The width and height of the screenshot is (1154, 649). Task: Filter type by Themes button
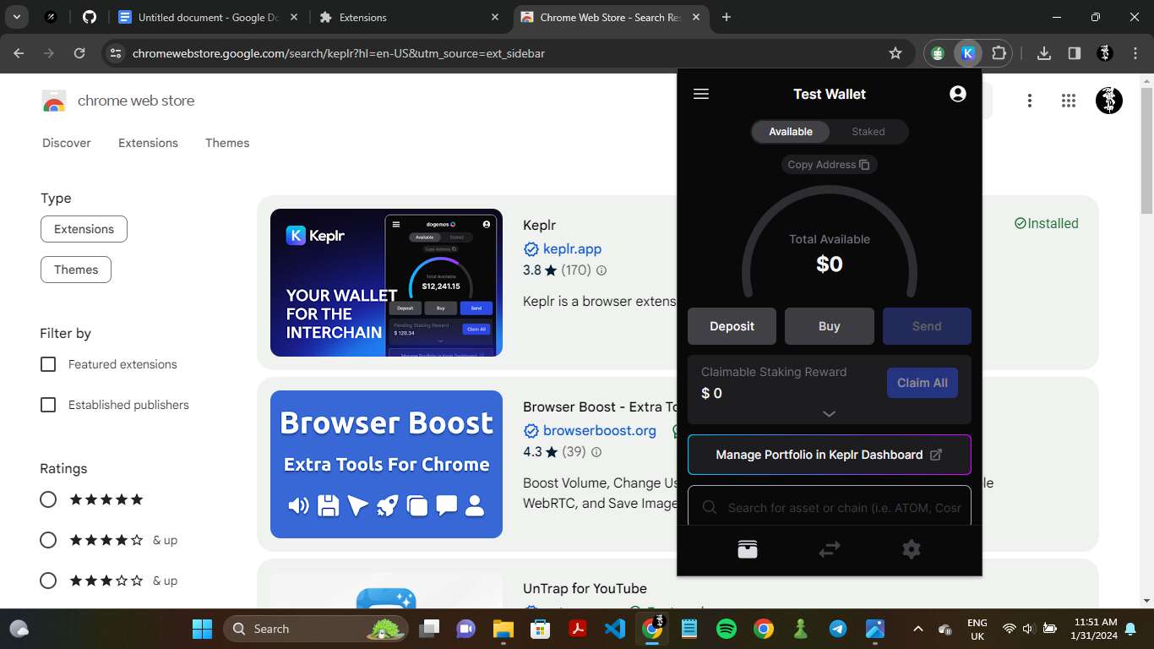click(76, 270)
